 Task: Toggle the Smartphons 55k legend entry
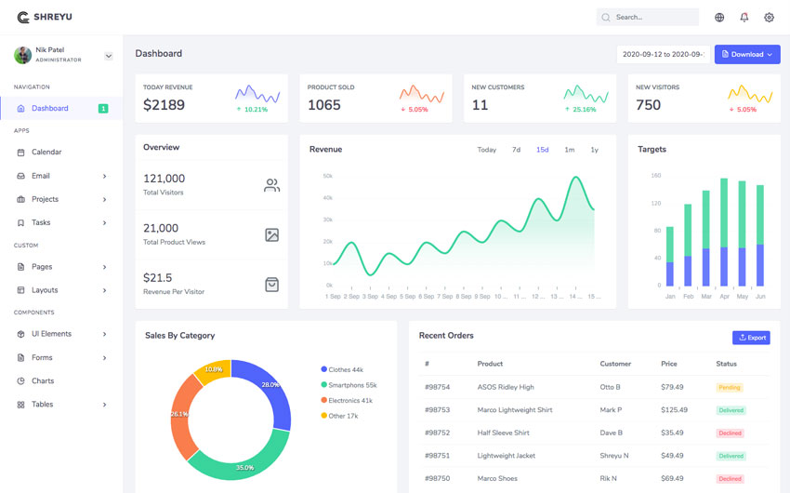349,385
